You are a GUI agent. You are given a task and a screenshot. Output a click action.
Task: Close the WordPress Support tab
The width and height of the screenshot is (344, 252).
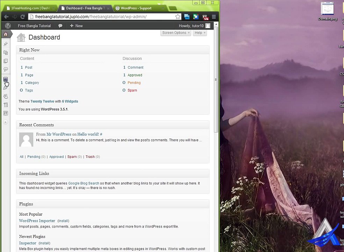click(x=163, y=8)
